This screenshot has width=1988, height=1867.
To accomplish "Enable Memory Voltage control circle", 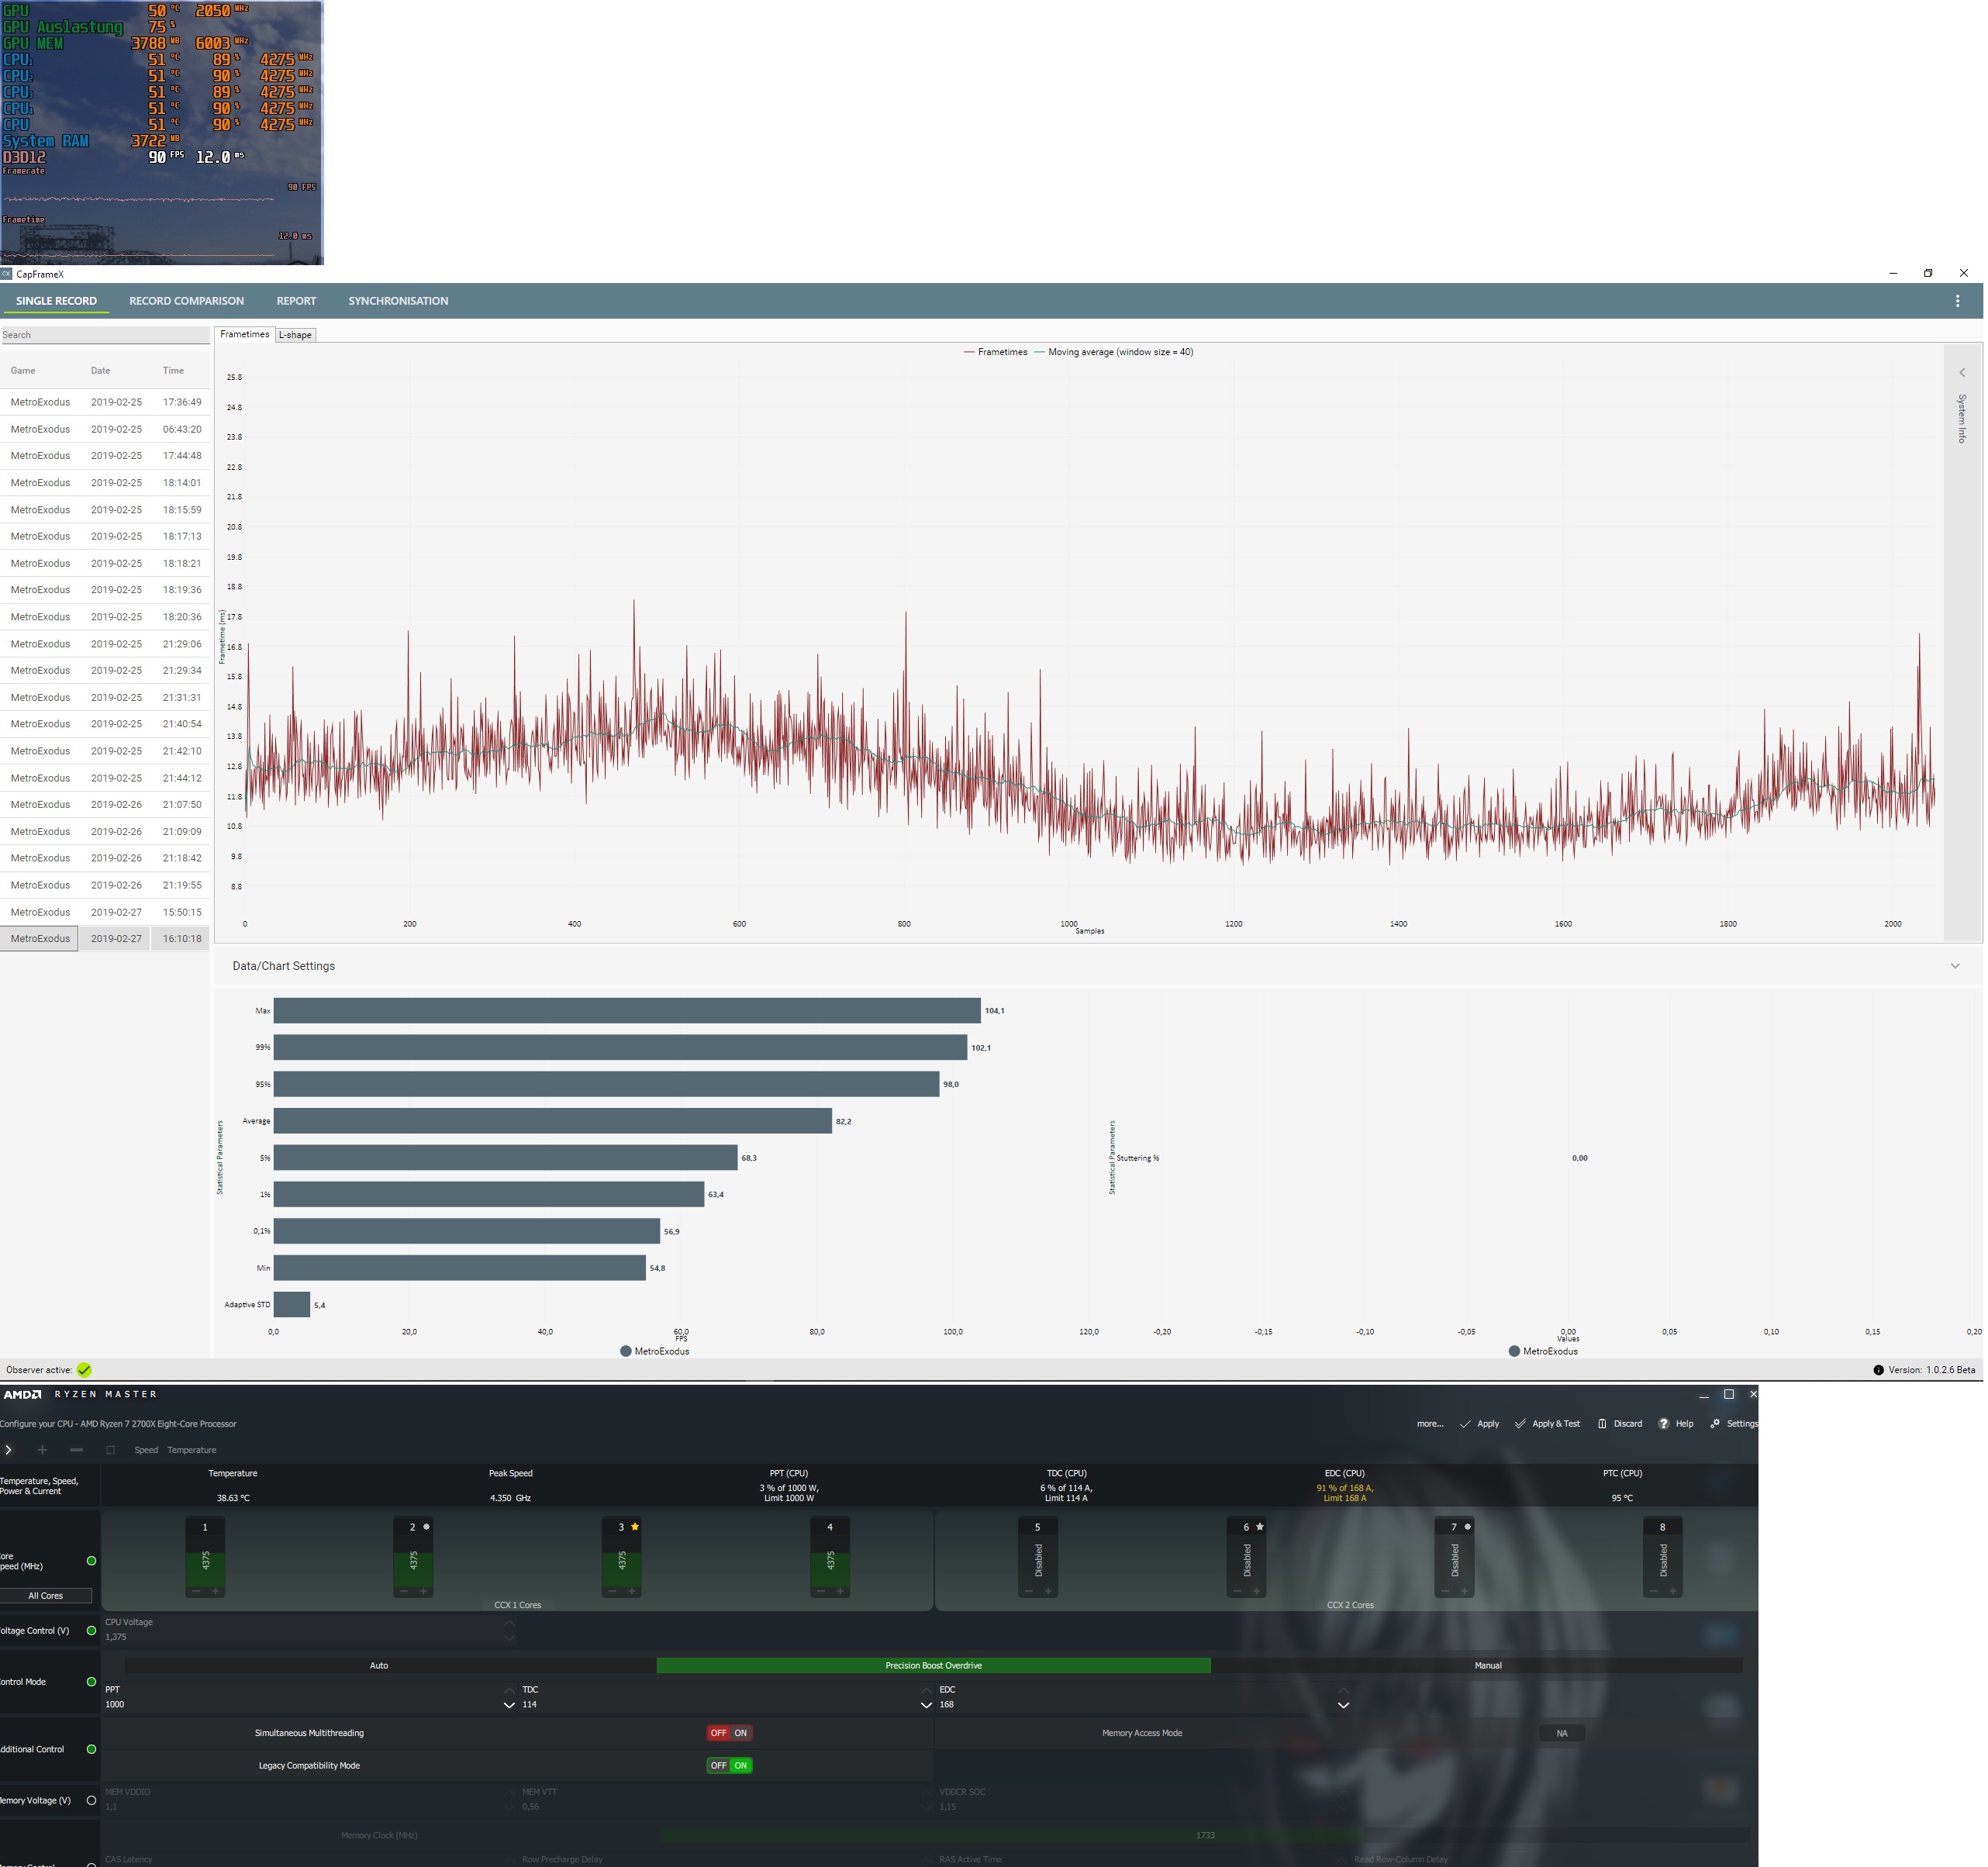I will (x=91, y=1800).
